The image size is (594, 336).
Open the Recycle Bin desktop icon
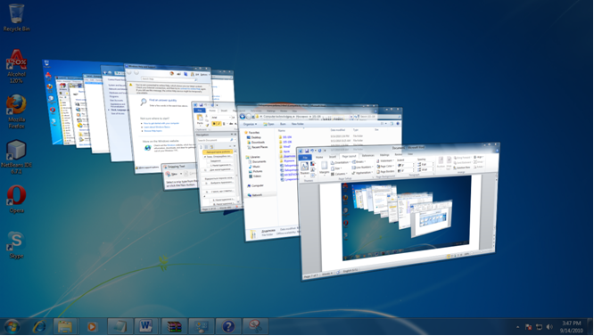16,17
